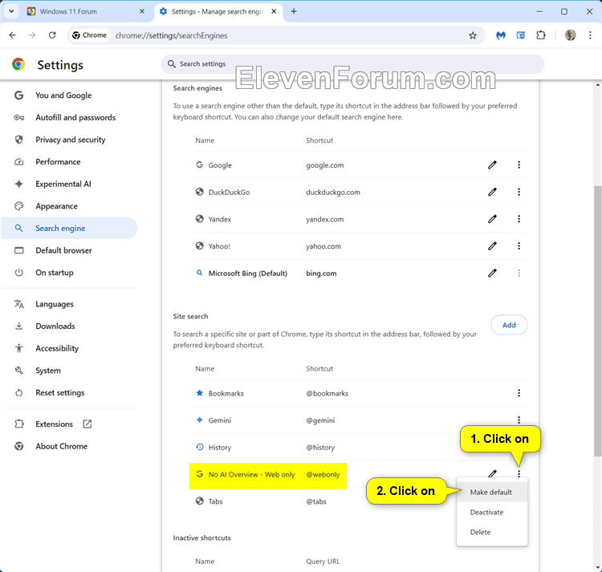This screenshot has width=602, height=572.
Task: Edit the Yandex search engine entry
Action: [492, 219]
